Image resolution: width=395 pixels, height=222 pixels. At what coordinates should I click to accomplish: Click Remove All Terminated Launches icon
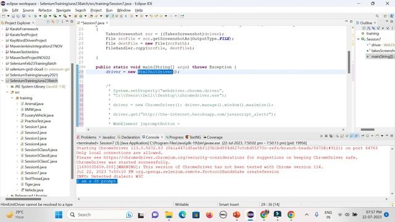[x=331, y=136]
